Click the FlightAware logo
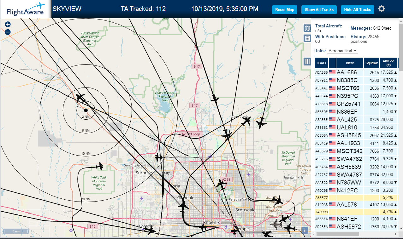 point(26,9)
